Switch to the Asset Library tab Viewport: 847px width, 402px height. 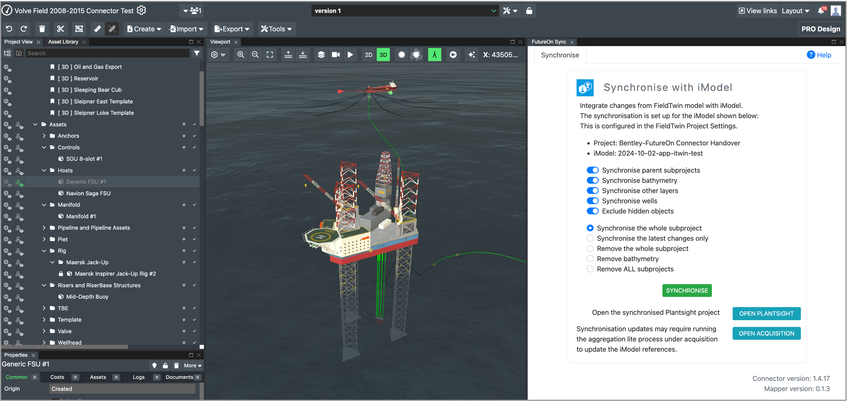pos(63,41)
